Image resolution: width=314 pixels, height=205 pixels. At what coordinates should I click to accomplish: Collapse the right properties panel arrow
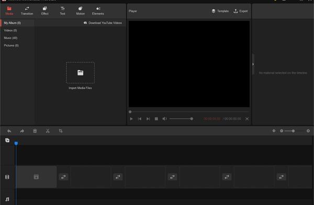tap(253, 64)
